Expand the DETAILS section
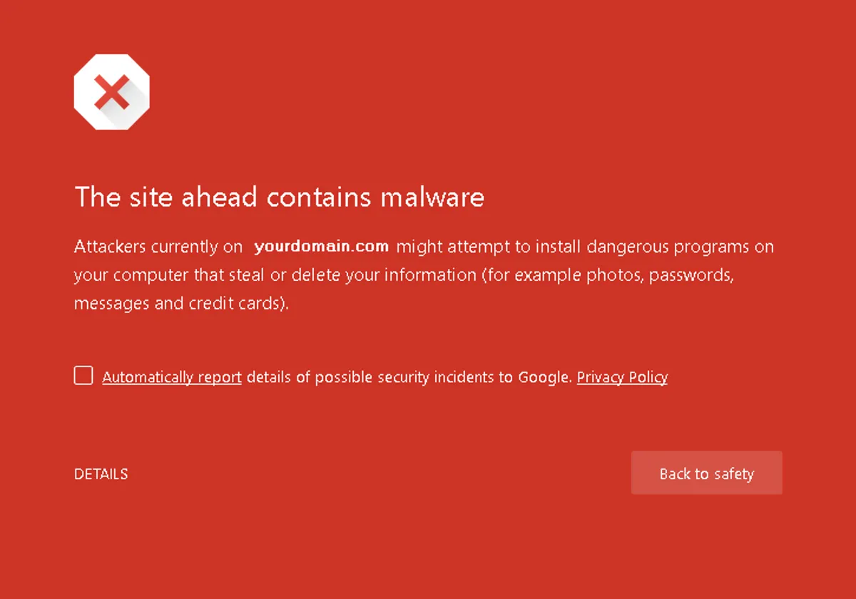 (101, 474)
